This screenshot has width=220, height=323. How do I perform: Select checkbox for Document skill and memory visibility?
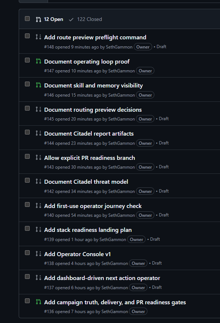27,84
